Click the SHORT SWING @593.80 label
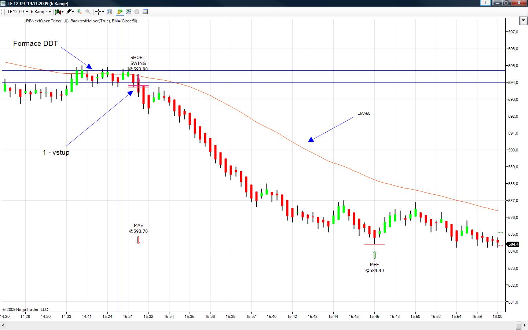Screen dimensions: 528x330 coord(138,63)
